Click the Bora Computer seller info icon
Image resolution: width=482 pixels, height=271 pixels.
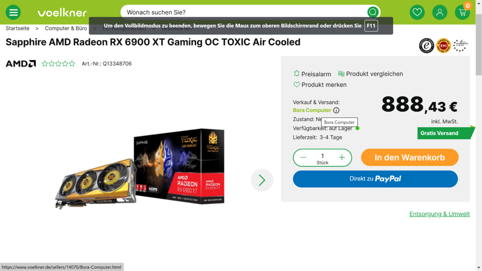tap(336, 110)
